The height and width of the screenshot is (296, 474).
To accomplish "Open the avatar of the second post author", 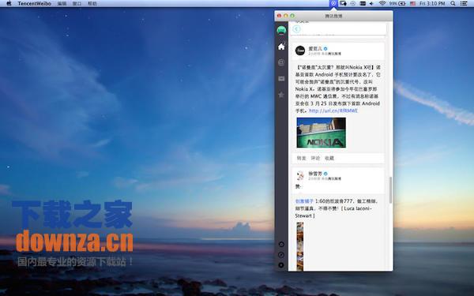I will (x=300, y=175).
